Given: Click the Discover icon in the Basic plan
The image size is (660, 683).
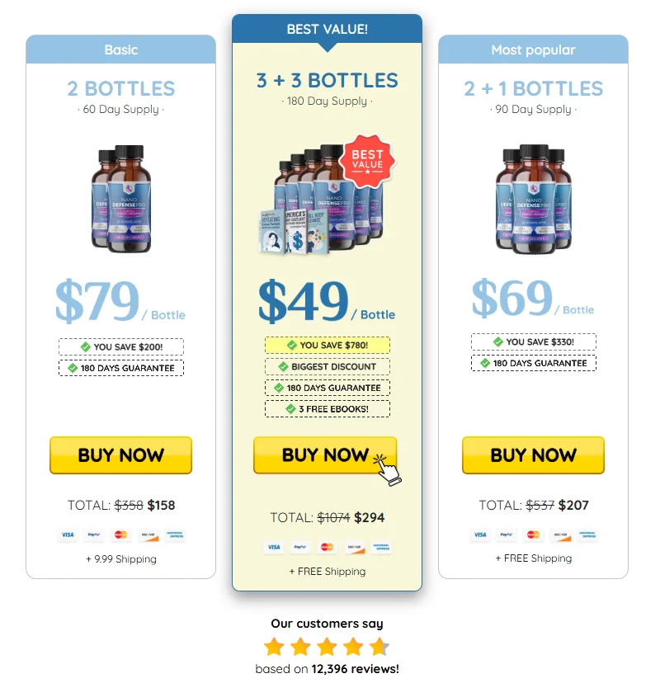Looking at the screenshot, I should pos(148,535).
